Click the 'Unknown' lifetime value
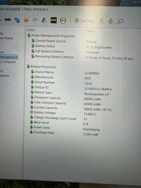 [92, 53]
